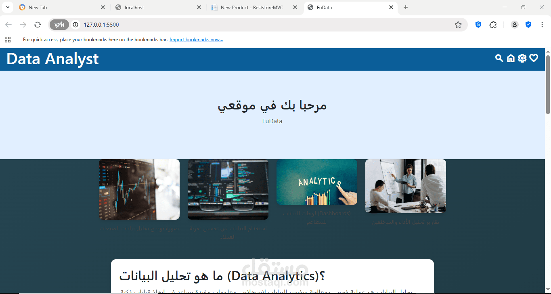Close the New Tab tab
Image resolution: width=551 pixels, height=294 pixels.
pos(103,7)
